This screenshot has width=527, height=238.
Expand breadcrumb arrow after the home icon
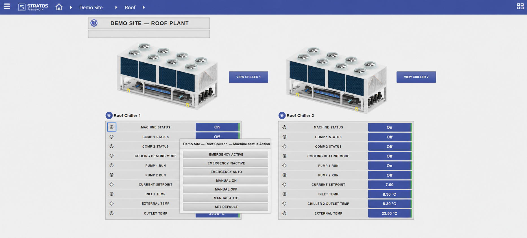pos(71,7)
